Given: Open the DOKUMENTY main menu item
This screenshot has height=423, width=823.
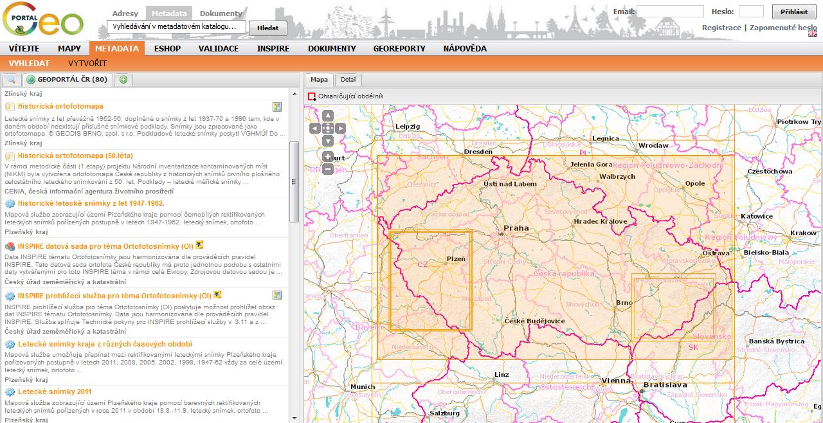Looking at the screenshot, I should pos(332,48).
